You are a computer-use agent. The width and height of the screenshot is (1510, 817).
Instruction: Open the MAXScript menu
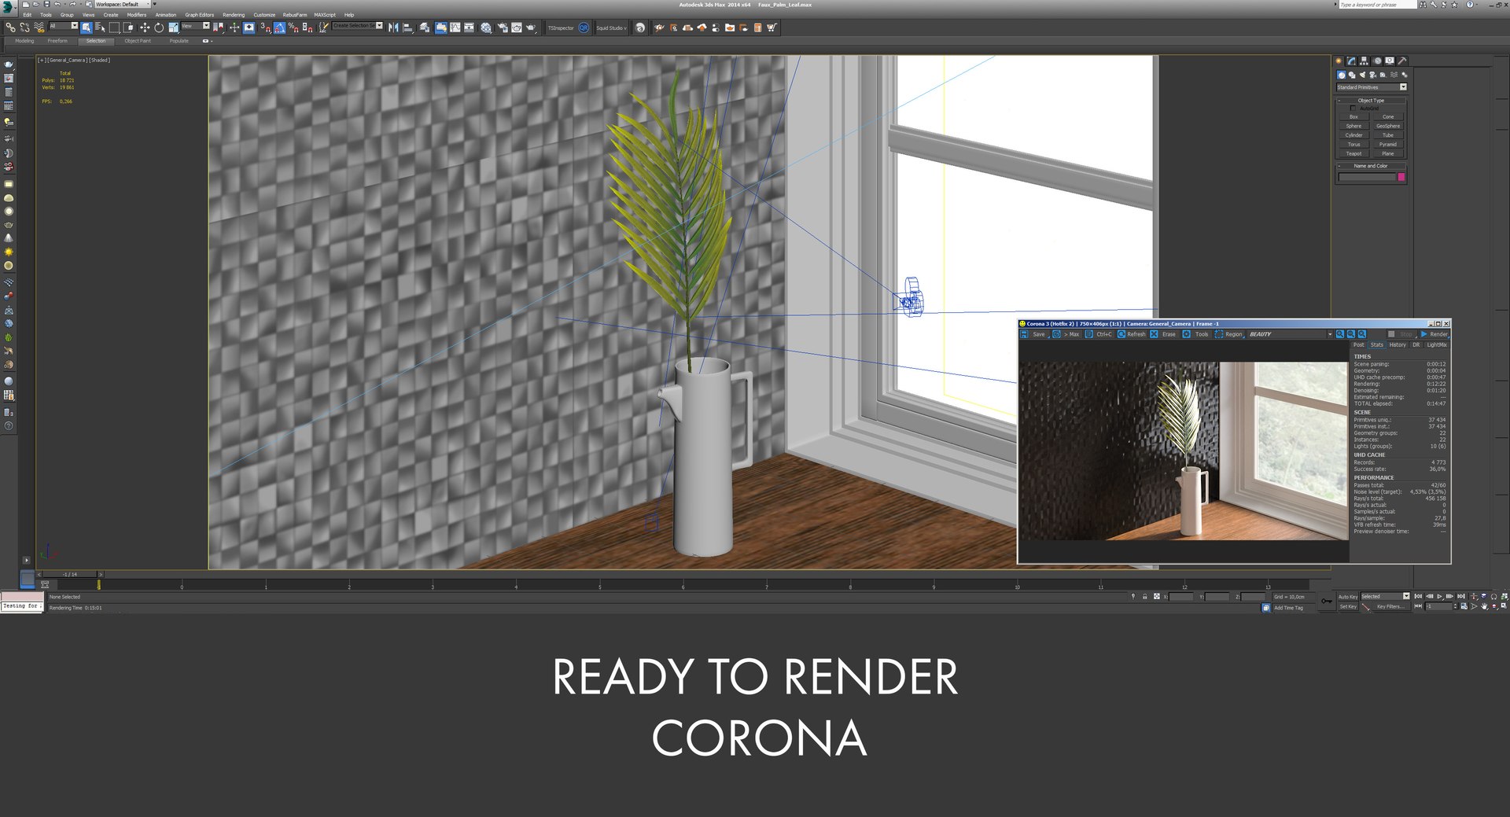click(x=325, y=15)
